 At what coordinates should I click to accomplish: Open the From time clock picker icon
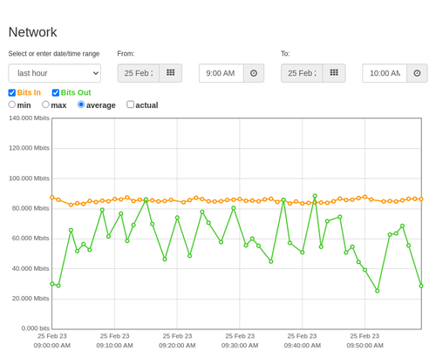pyautogui.click(x=254, y=73)
